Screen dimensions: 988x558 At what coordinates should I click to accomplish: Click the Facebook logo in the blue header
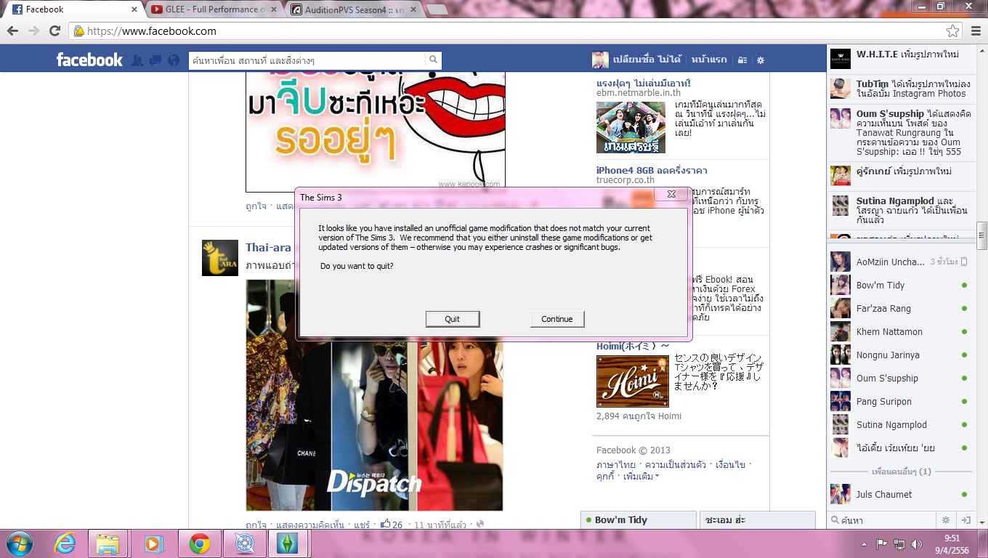click(89, 60)
